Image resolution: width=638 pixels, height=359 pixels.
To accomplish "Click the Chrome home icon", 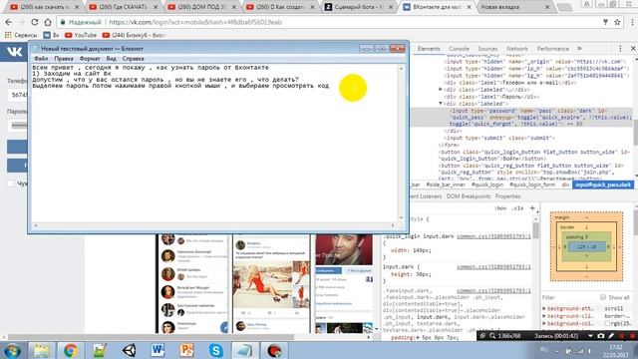I will point(48,22).
